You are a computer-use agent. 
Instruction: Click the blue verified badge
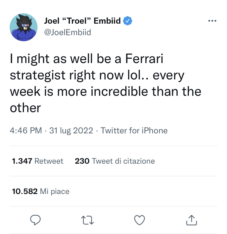[x=127, y=21]
